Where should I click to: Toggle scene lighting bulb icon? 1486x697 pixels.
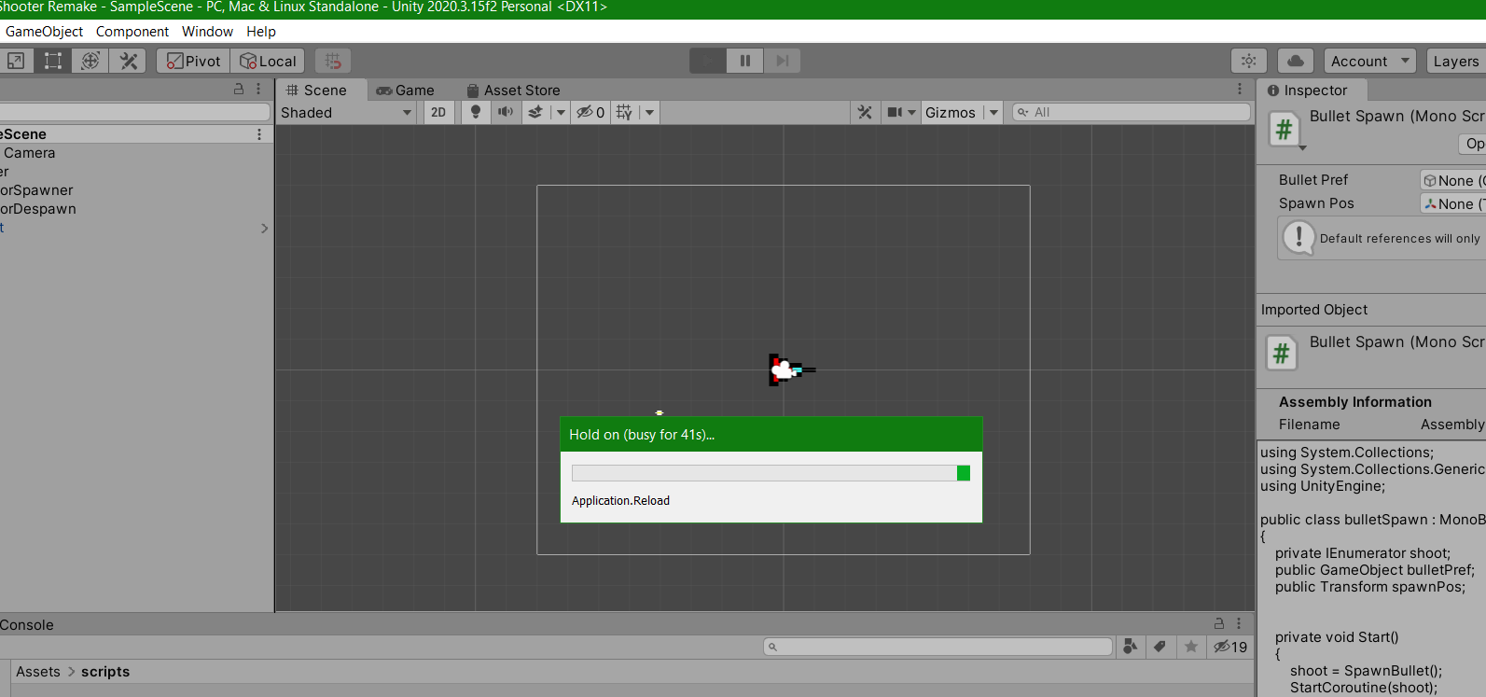click(476, 112)
